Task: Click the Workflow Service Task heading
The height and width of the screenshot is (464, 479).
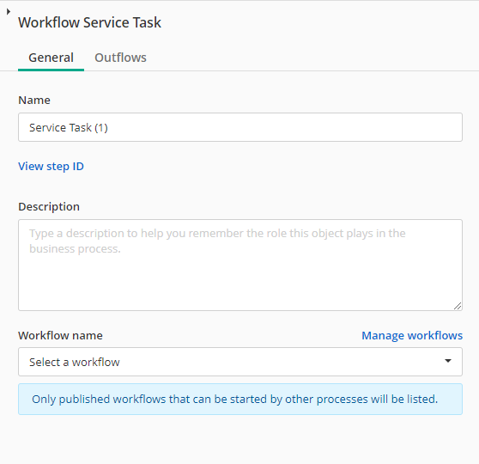Action: [x=89, y=22]
